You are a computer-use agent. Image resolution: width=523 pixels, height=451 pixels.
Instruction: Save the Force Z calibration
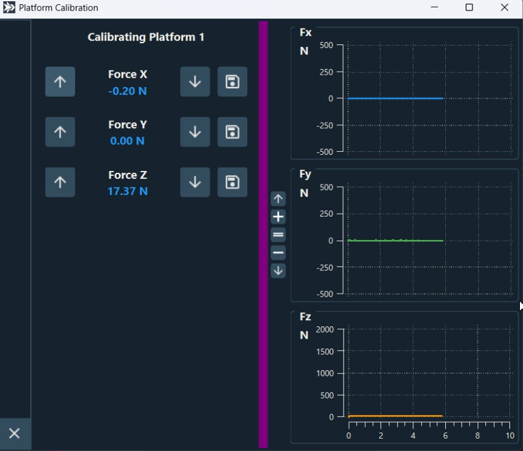[x=233, y=182]
